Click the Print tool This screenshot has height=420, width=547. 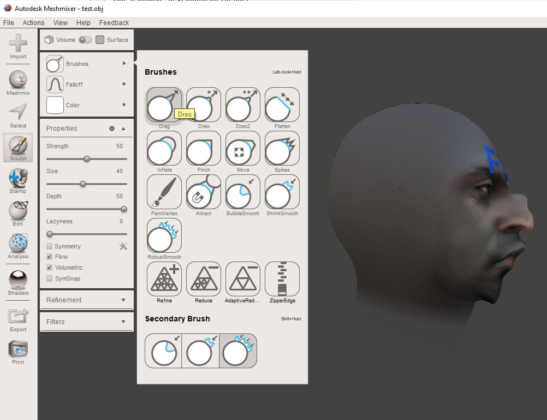(18, 352)
